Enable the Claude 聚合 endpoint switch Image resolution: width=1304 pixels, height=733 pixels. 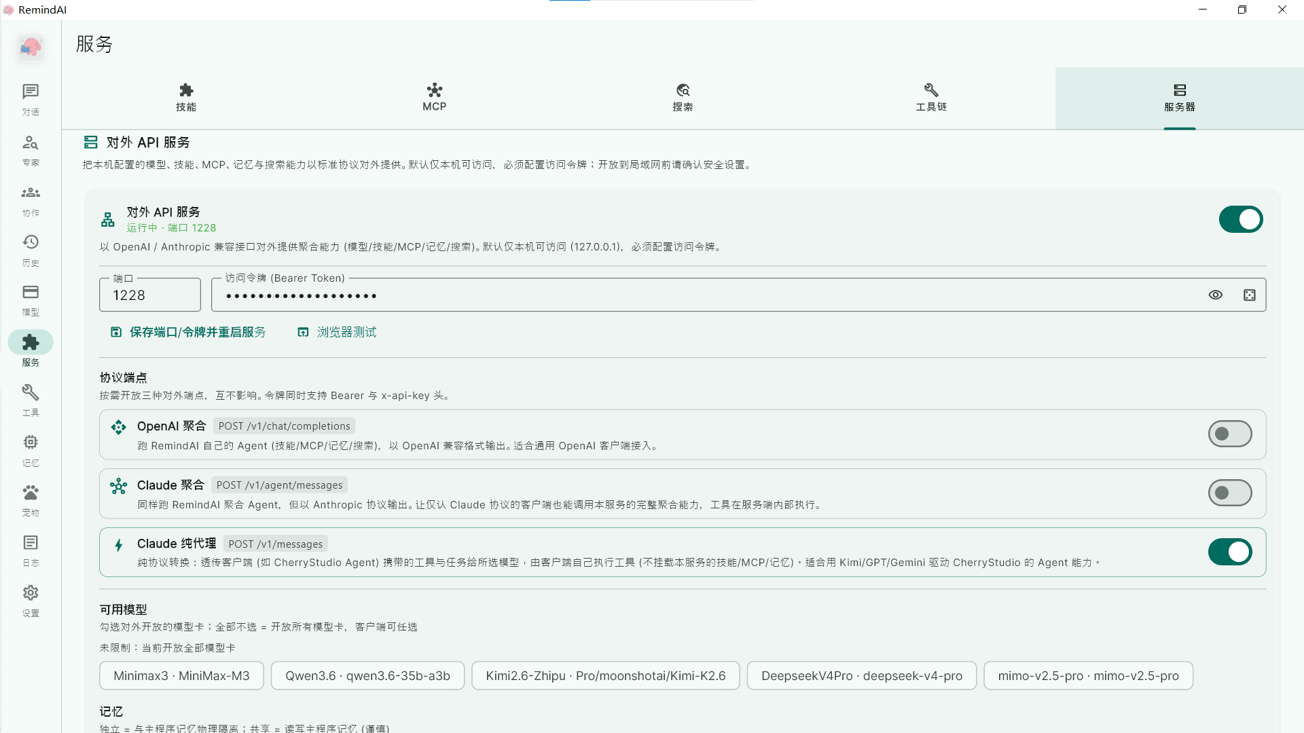coord(1230,493)
